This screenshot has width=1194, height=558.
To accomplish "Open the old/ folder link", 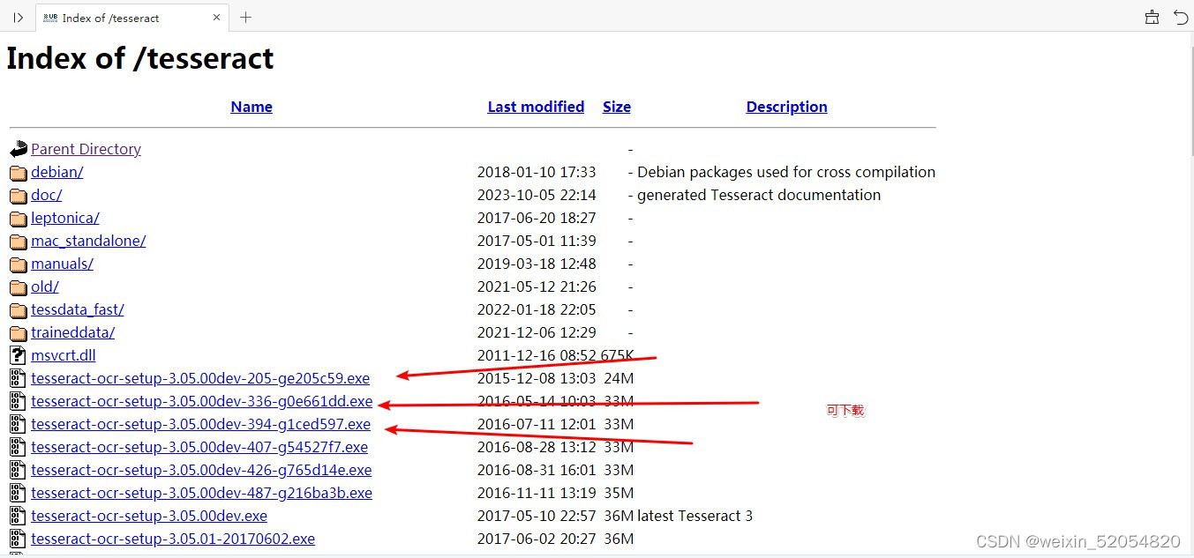I will [x=44, y=286].
